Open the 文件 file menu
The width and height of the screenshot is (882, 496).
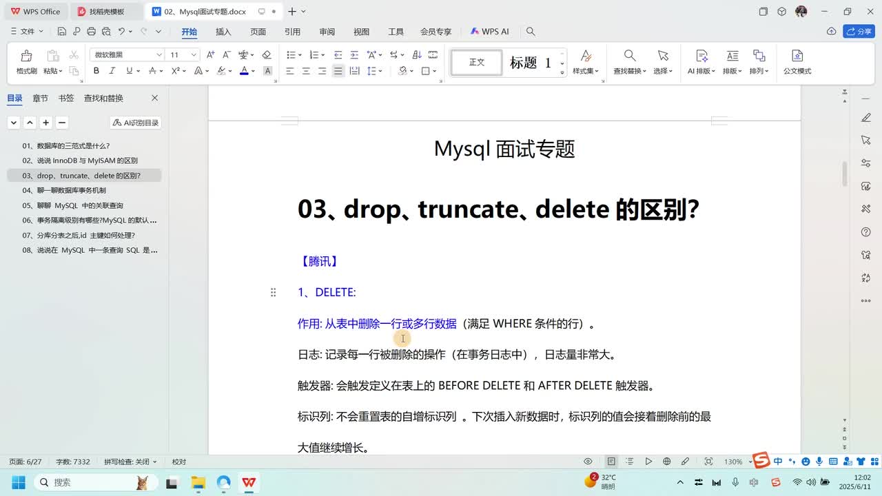coord(27,32)
